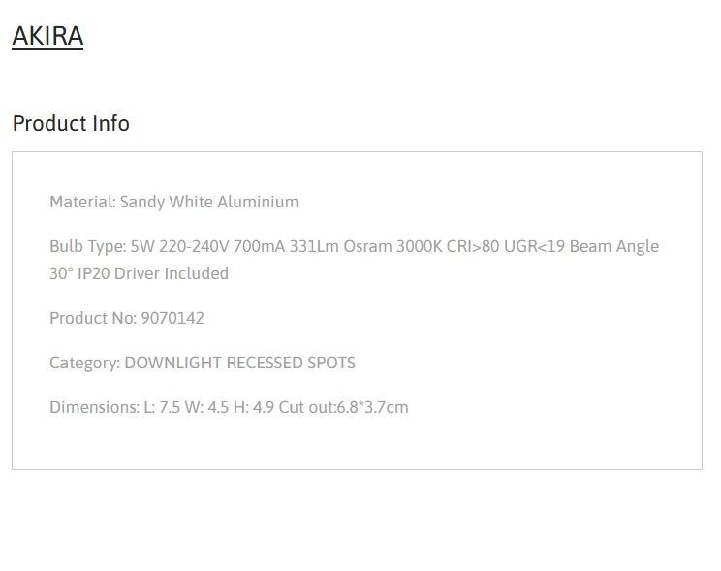The width and height of the screenshot is (721, 571).
Task: Click the Bulb Type specification text
Action: point(354,260)
